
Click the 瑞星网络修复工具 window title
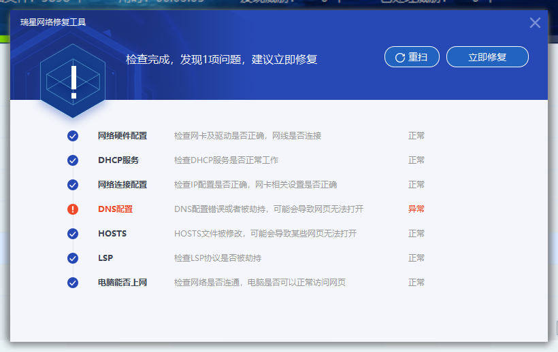point(53,22)
